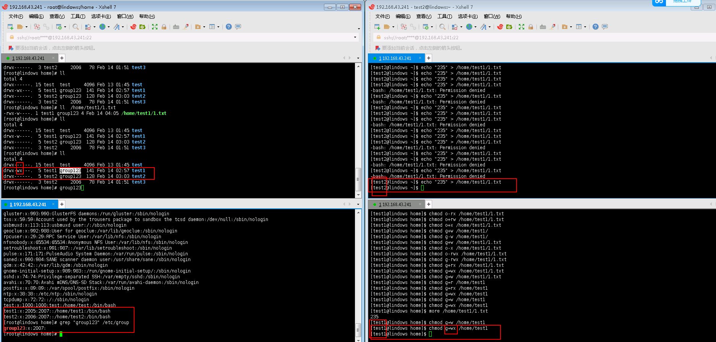Click the padlock lock-screen icon in left toolbar
Image resolution: width=716 pixels, height=342 pixels.
[x=164, y=27]
